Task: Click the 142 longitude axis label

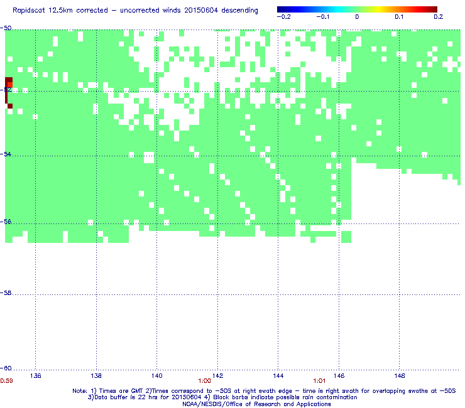Action: [x=217, y=376]
